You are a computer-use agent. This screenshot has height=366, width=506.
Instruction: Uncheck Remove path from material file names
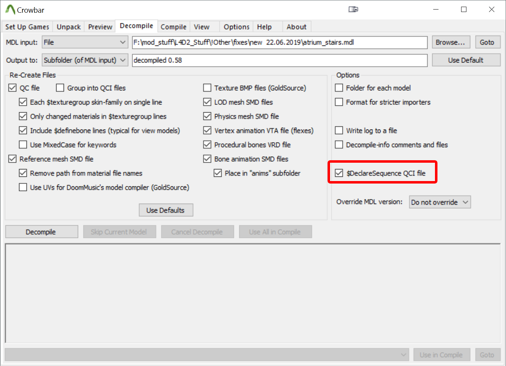(x=23, y=173)
